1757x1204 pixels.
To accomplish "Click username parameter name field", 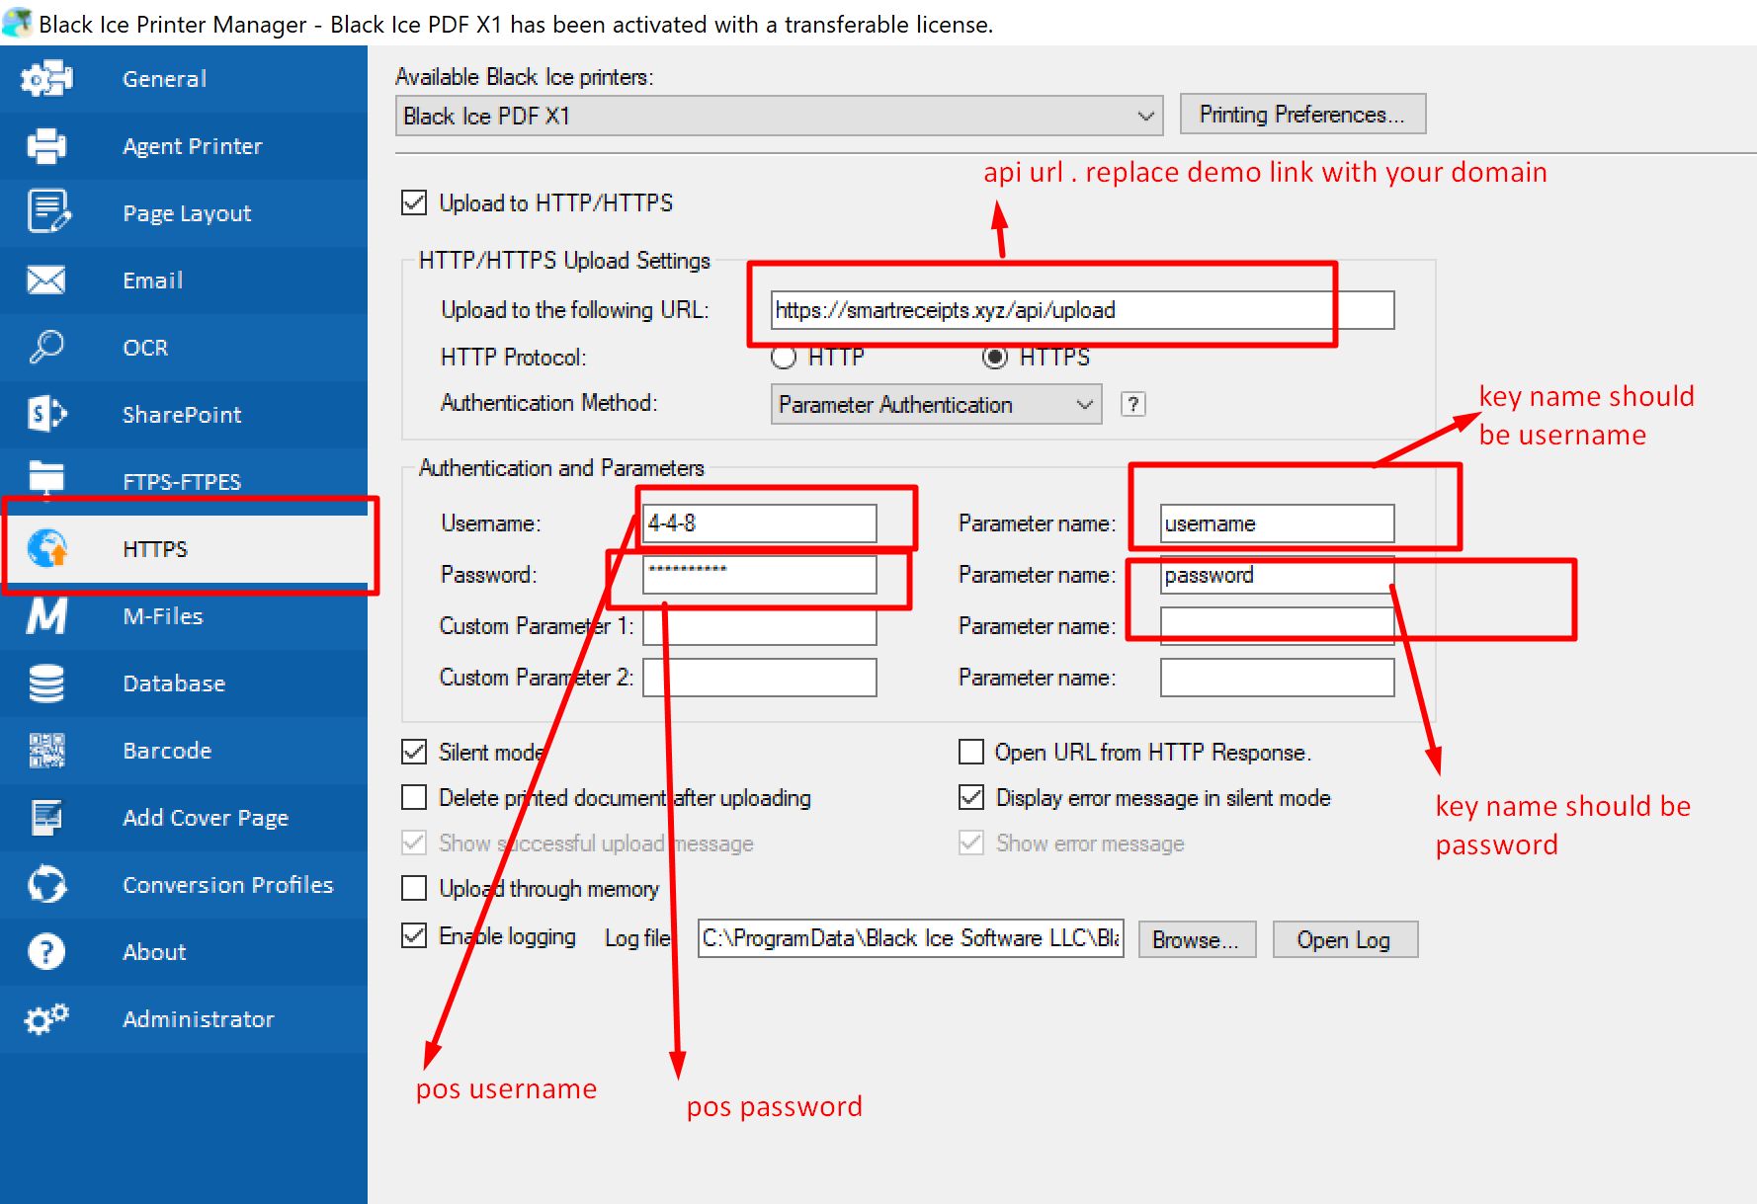I will click(1277, 523).
